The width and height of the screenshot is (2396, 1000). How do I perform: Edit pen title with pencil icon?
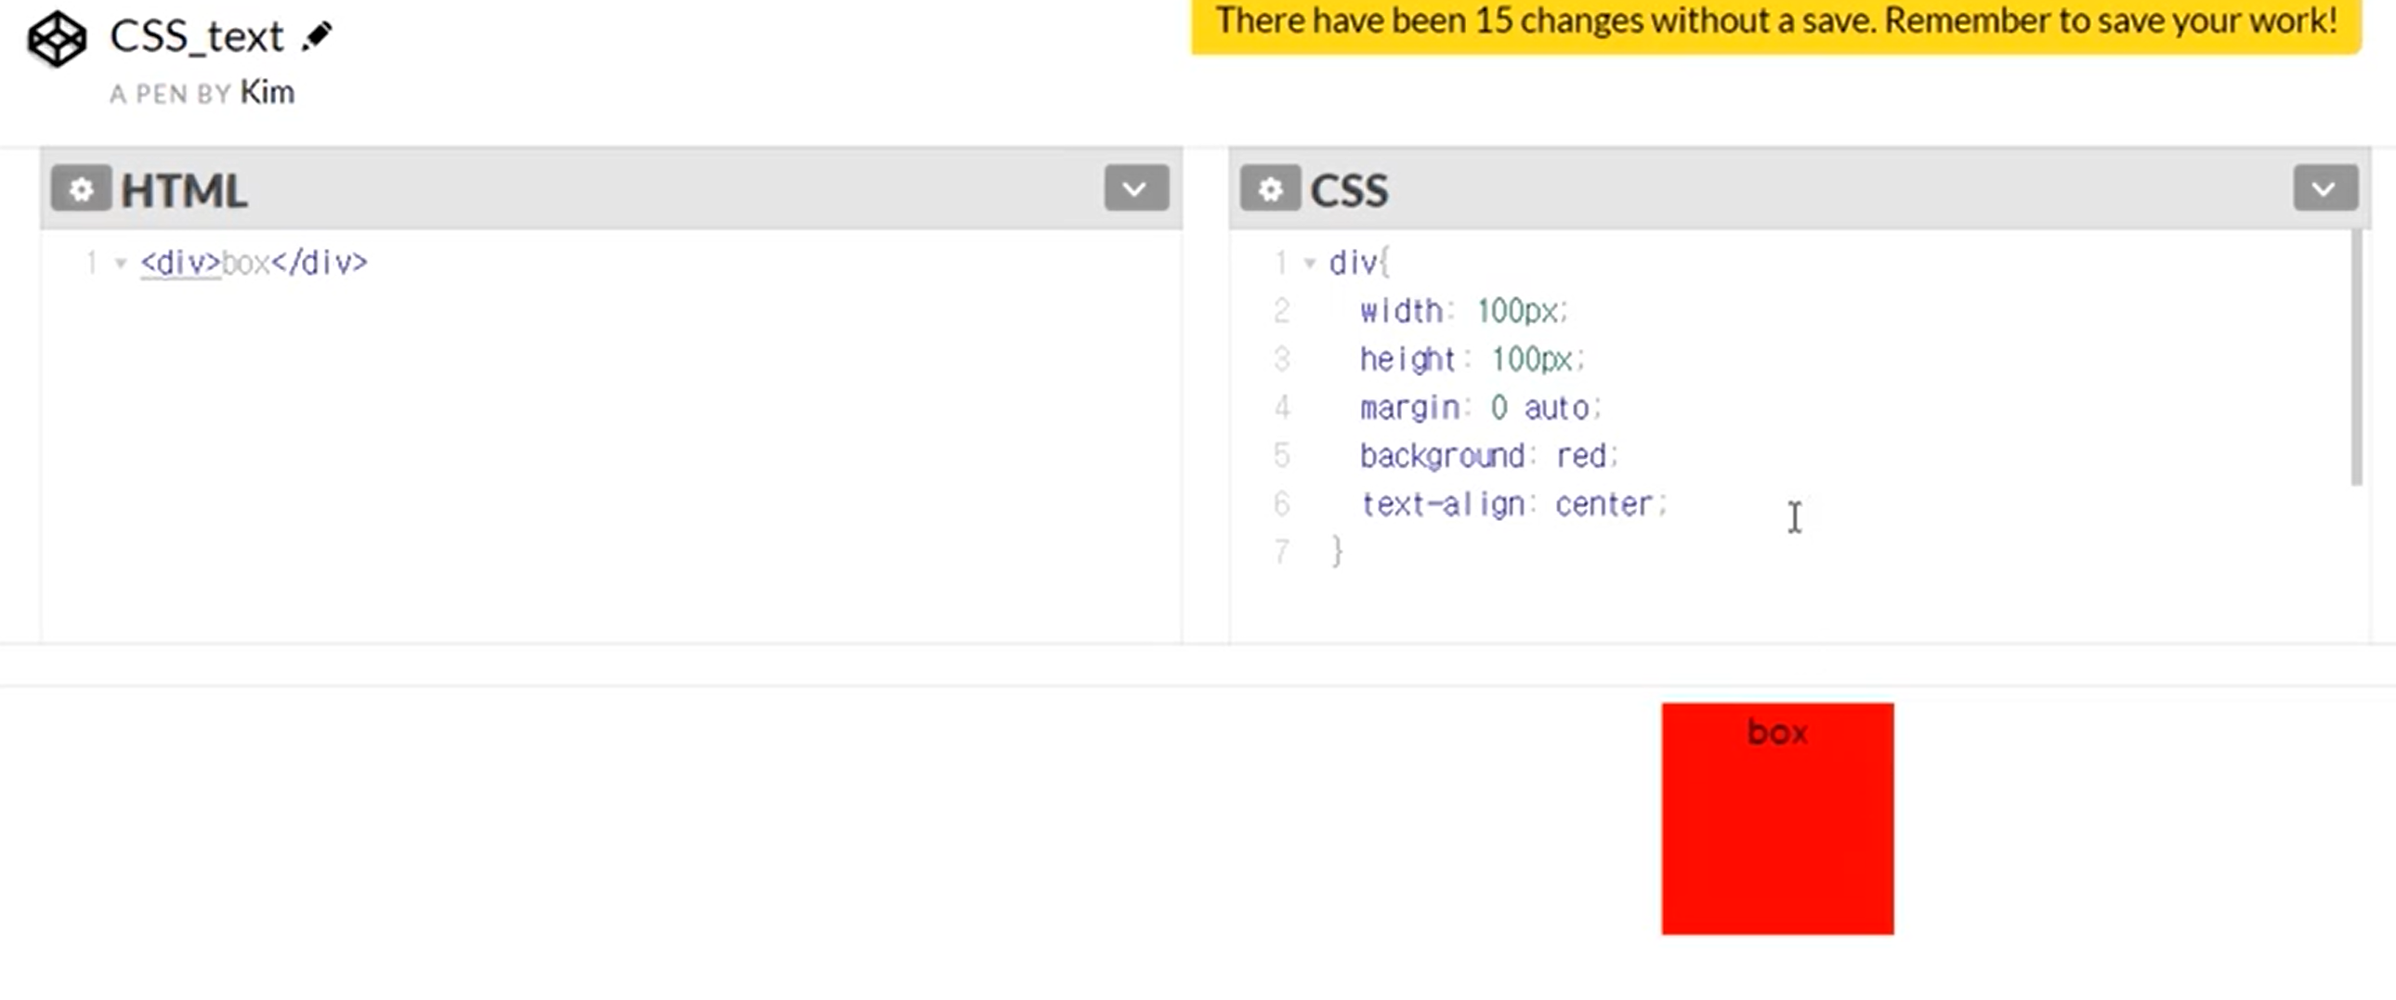pyautogui.click(x=317, y=36)
